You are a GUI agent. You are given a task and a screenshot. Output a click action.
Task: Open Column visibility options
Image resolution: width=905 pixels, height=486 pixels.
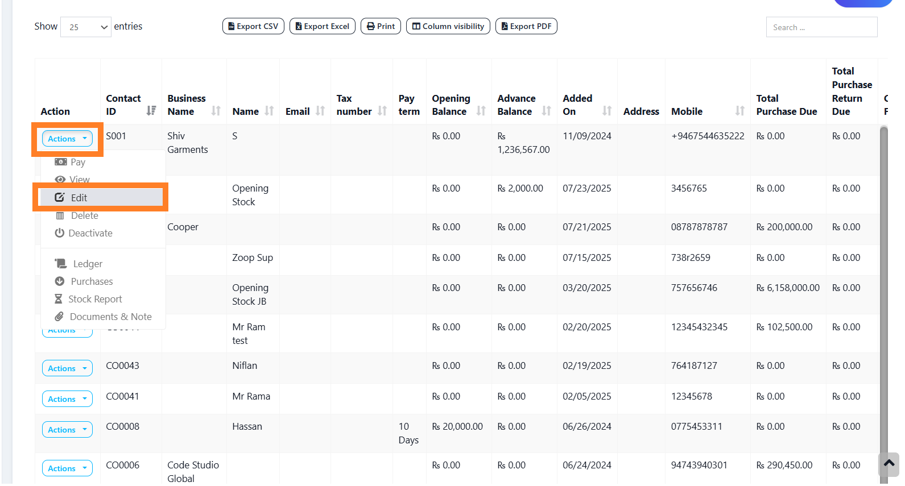[x=448, y=26]
